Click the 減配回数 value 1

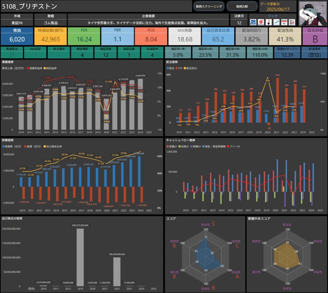(x=129, y=55)
